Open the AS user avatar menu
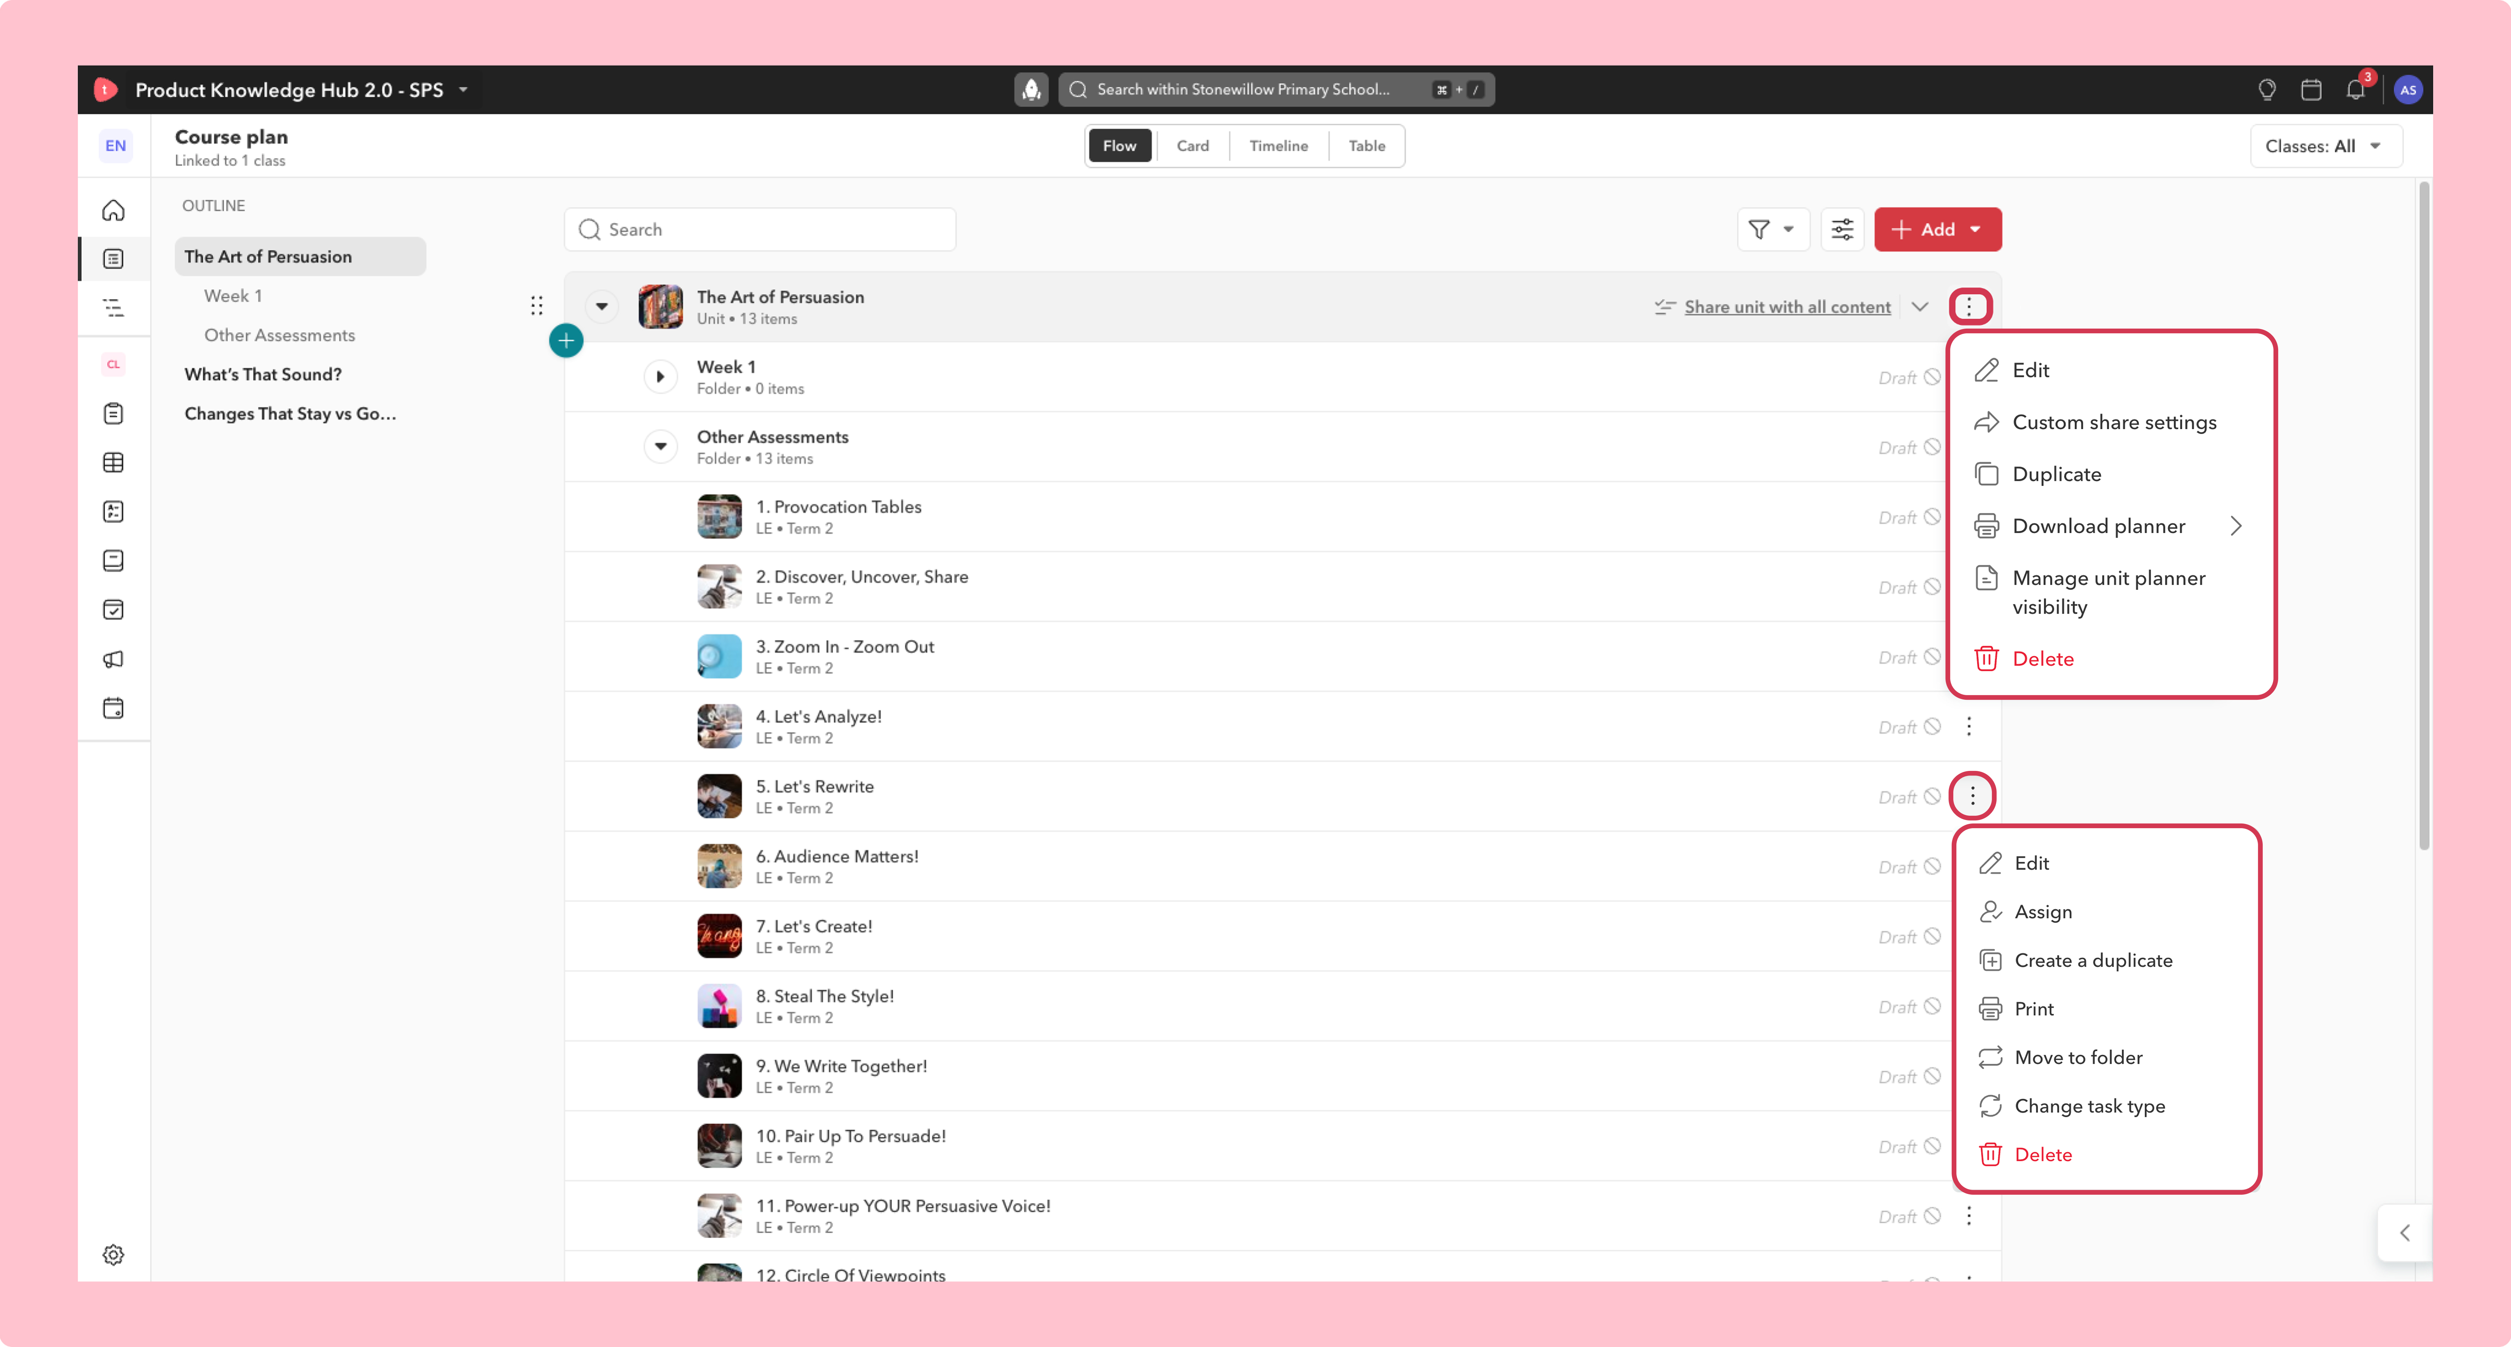Screen dimensions: 2511x1347 pyautogui.click(x=2408, y=90)
